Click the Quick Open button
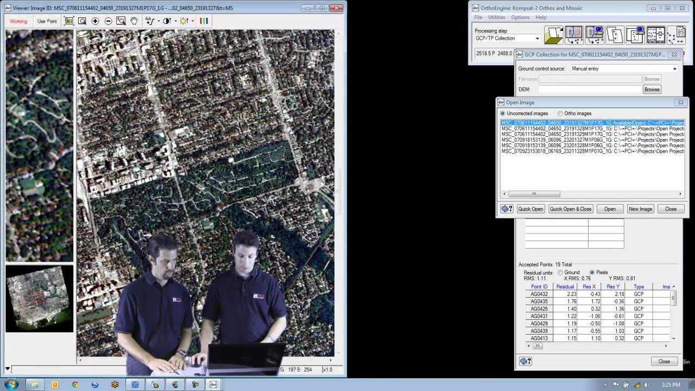Viewport: 695px width, 391px height. [x=530, y=209]
